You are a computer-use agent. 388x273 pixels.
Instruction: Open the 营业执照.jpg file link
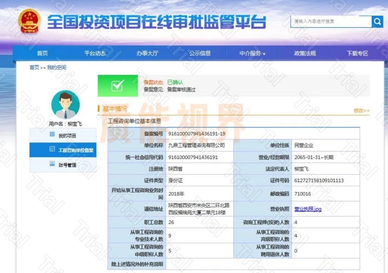click(308, 209)
